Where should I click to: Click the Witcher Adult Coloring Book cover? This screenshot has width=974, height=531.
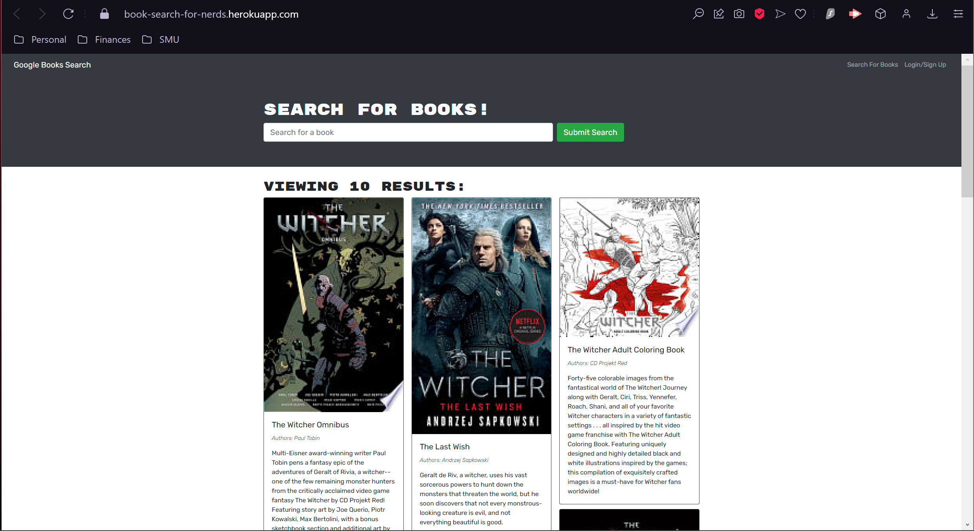coord(629,267)
